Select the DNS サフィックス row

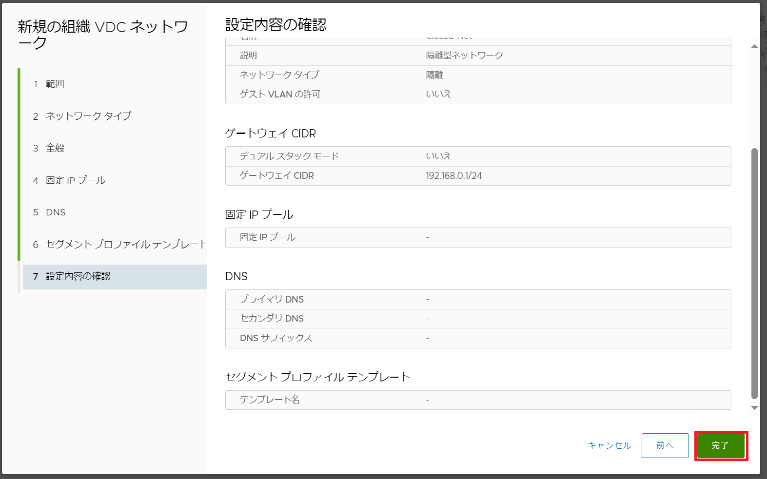click(x=478, y=338)
